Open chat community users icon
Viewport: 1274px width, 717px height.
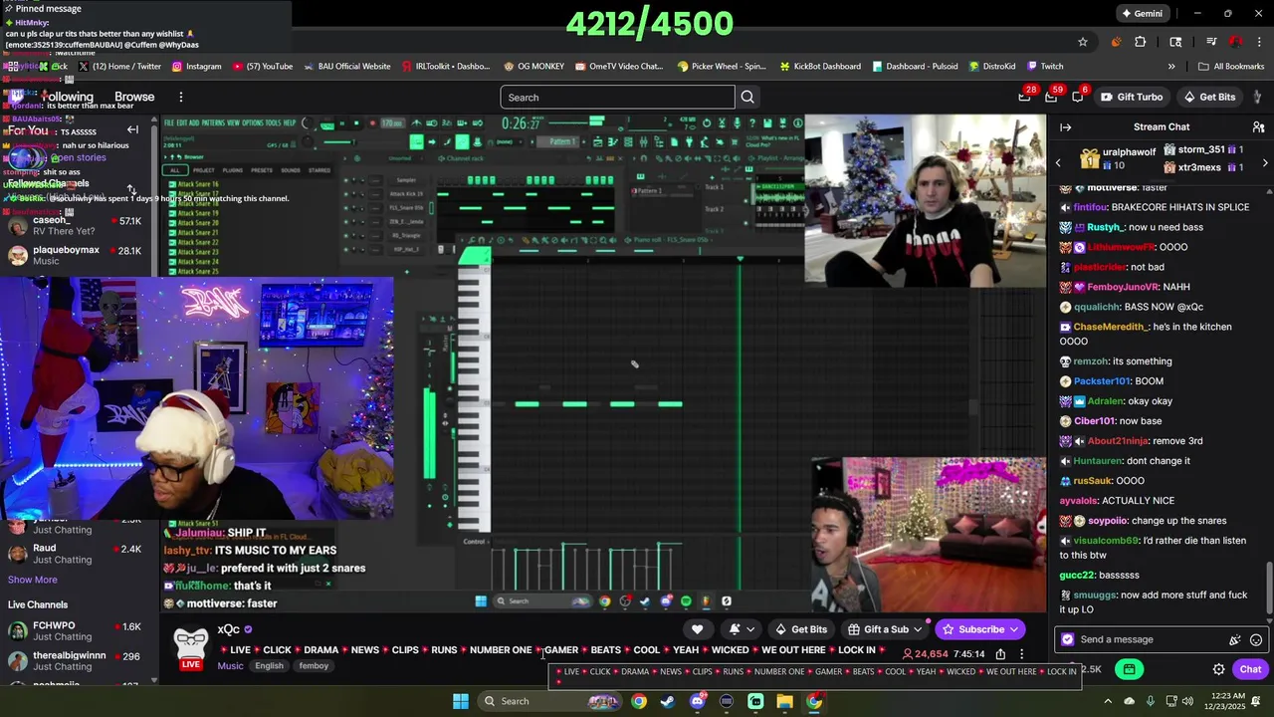[1258, 127]
